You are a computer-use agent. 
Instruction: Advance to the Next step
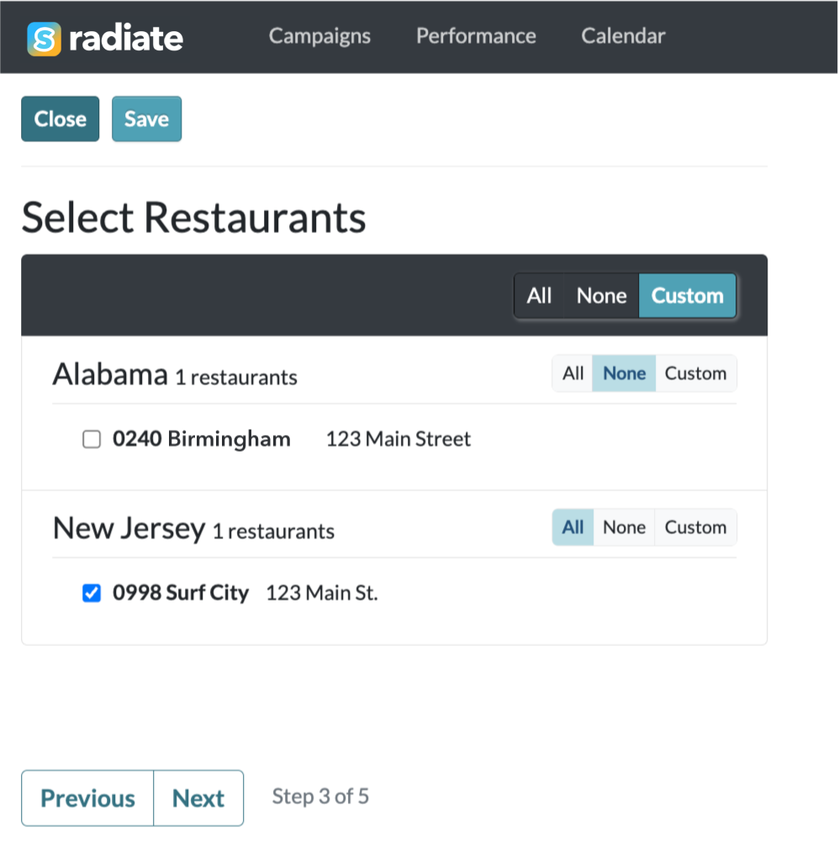pos(198,798)
